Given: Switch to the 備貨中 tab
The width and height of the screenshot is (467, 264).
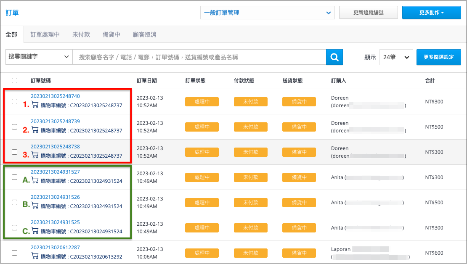Looking at the screenshot, I should click(x=111, y=34).
